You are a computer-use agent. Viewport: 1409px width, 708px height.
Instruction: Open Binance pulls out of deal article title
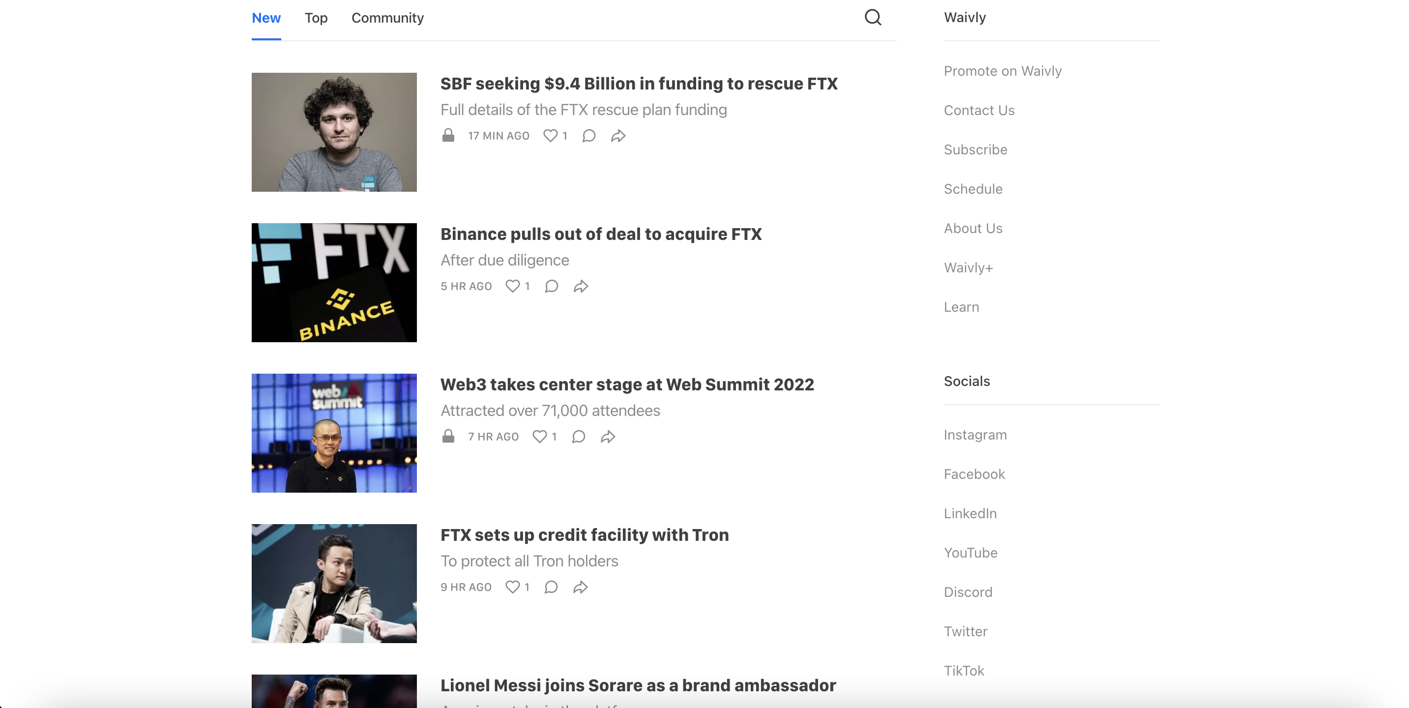click(x=601, y=234)
